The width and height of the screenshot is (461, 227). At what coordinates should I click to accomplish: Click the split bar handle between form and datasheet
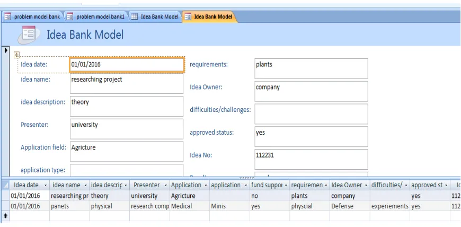(247, 178)
